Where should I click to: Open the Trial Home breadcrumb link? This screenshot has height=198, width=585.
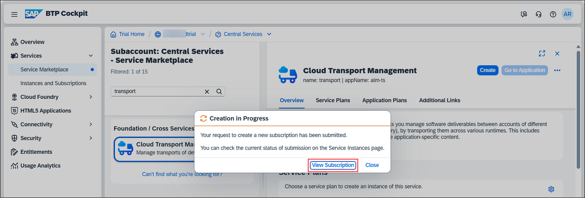[132, 34]
